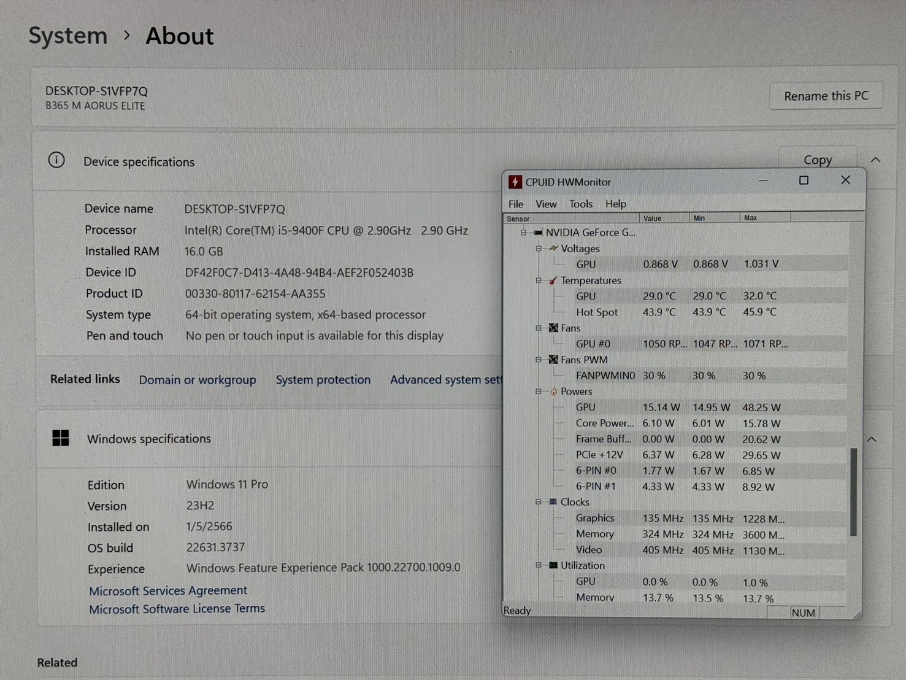
Task: Collapse the Powers tree node
Action: [539, 392]
